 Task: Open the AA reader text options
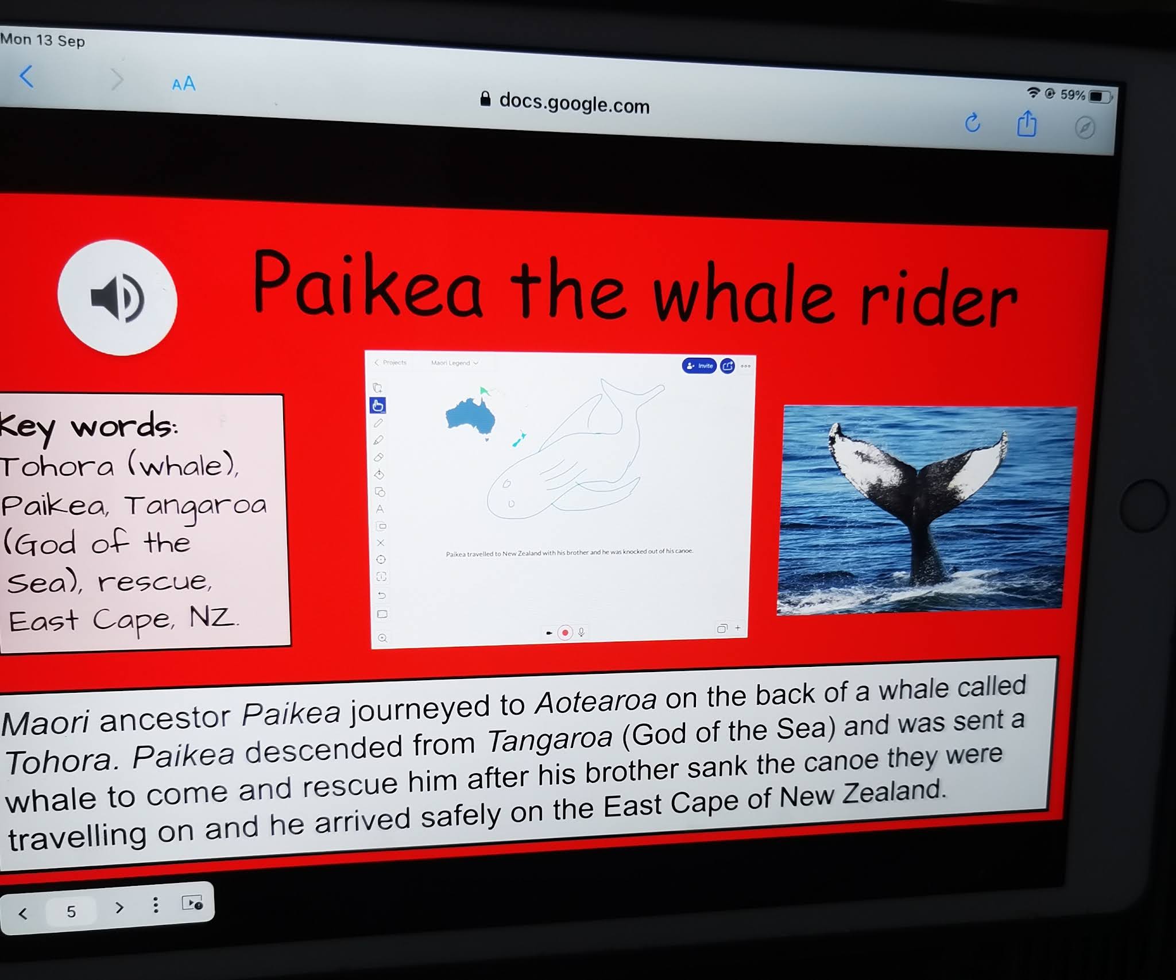click(x=184, y=84)
